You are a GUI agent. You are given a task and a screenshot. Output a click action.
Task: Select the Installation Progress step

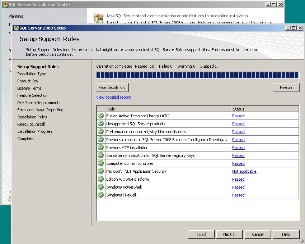pyautogui.click(x=35, y=131)
